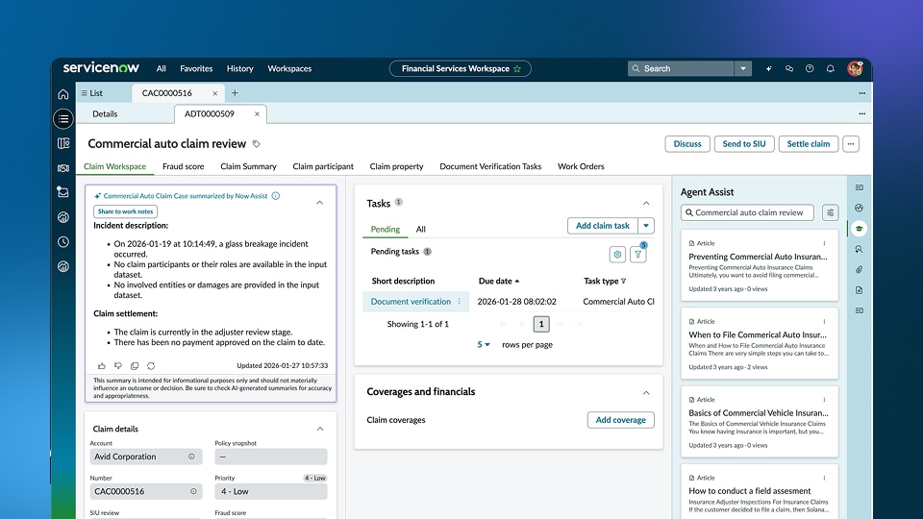This screenshot has height=519, width=923.
Task: Change rows per page dropdown
Action: pos(484,345)
